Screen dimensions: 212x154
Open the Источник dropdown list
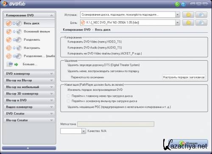coord(178,15)
